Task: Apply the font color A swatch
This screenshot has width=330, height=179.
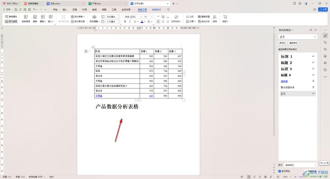Action: [x=142, y=21]
